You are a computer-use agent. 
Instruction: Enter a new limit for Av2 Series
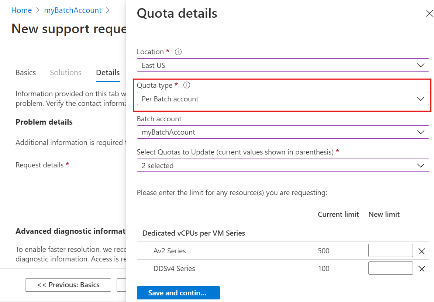(390, 250)
